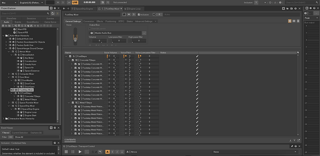Open the Peak meter type dropdown

click(x=311, y=18)
